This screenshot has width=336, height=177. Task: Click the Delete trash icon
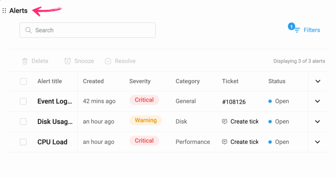(25, 61)
